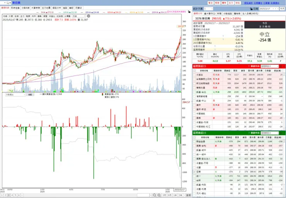286x198 pixels.
Task: Click the zoom out magnifier below the chart
Action: (x=155, y=195)
